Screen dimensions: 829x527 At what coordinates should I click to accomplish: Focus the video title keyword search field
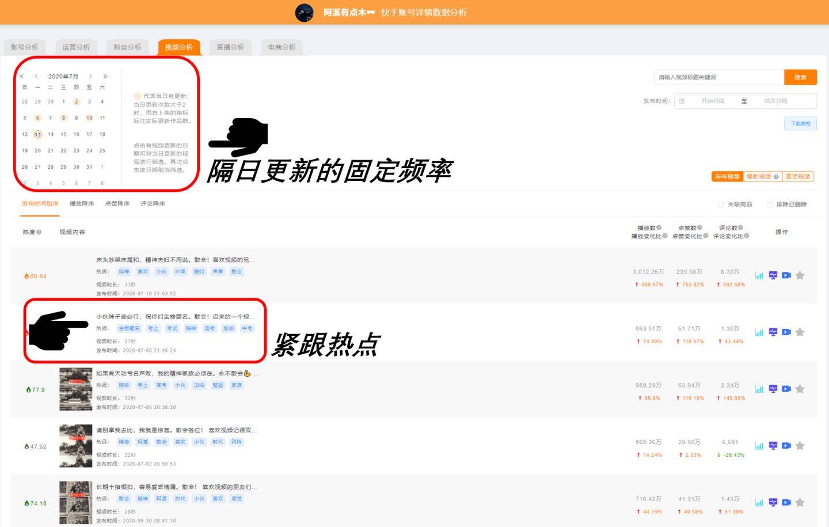pyautogui.click(x=718, y=77)
